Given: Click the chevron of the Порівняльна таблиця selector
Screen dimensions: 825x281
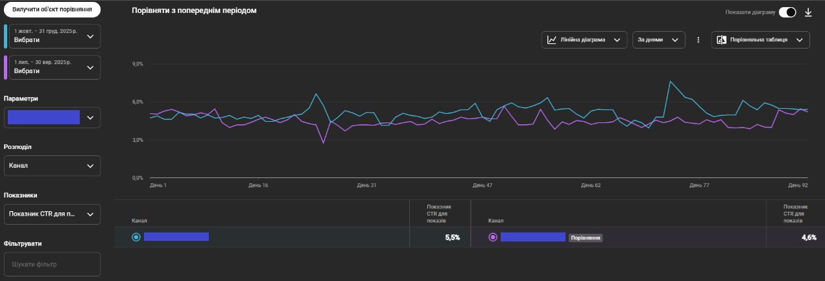Looking at the screenshot, I should (799, 40).
